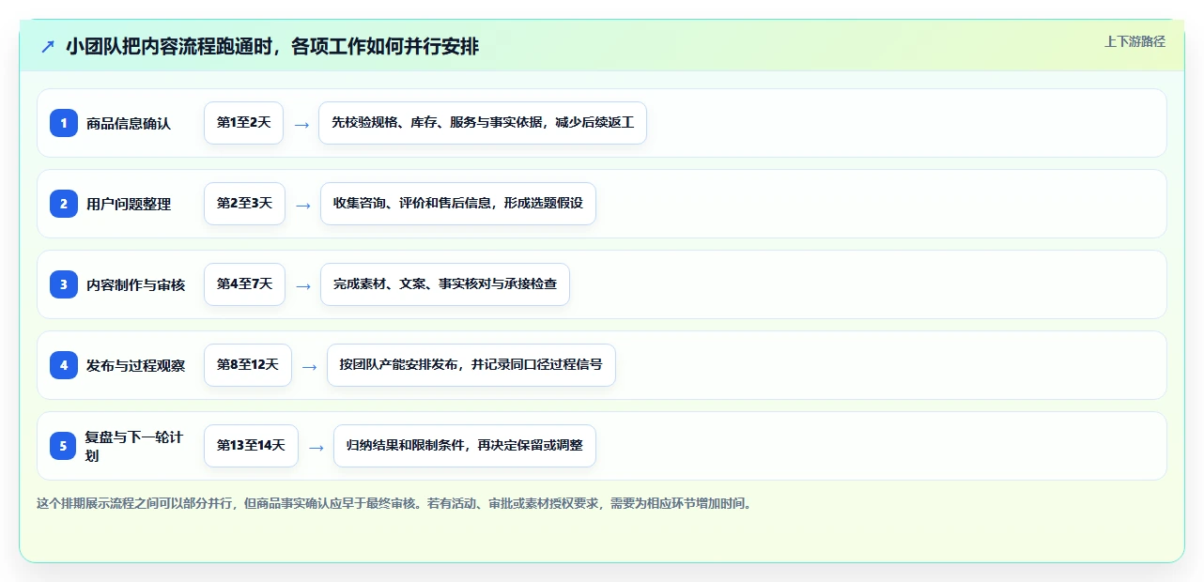Click the 发布与过程观察 step label

coord(135,365)
